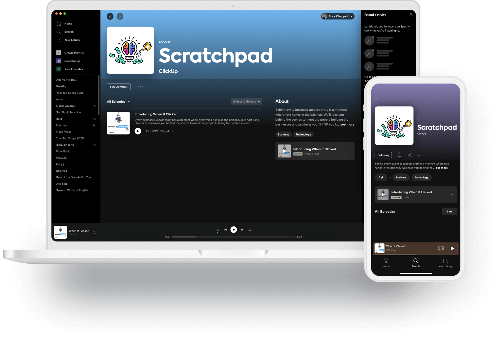Open Spanish Workout Playlist
The image size is (502, 339).
tap(72, 190)
